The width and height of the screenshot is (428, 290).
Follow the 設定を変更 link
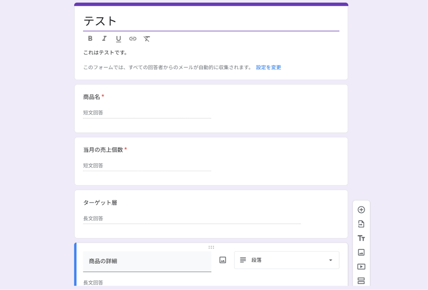269,67
